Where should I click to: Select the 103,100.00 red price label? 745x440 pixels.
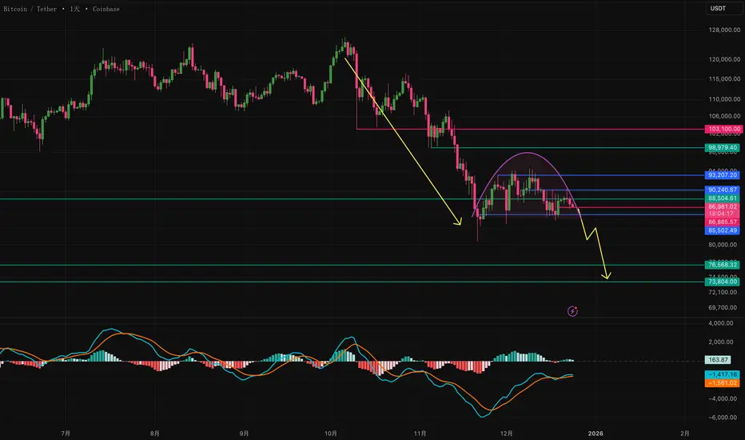tap(723, 129)
